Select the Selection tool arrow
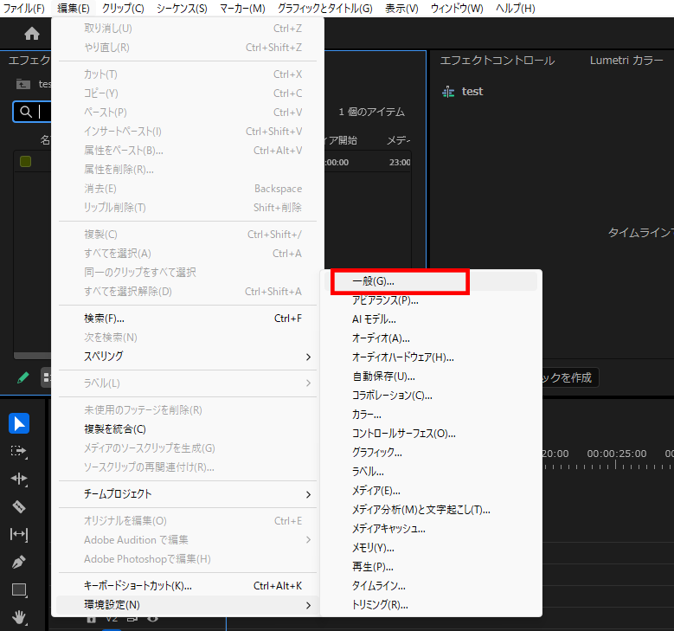 tap(19, 423)
